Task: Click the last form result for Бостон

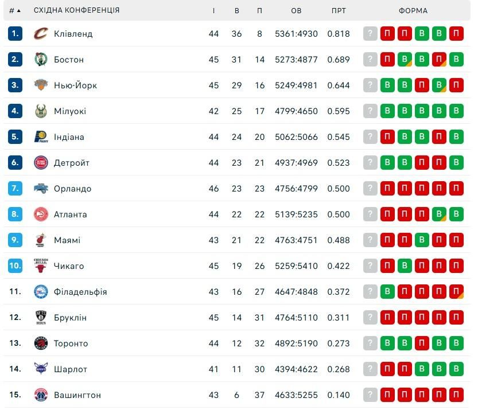Action: [456, 60]
